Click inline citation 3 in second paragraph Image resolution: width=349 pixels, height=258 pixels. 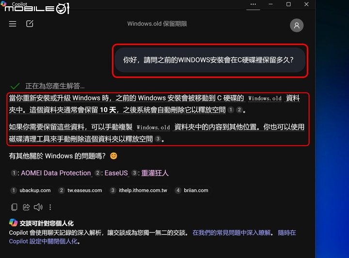pos(158,139)
